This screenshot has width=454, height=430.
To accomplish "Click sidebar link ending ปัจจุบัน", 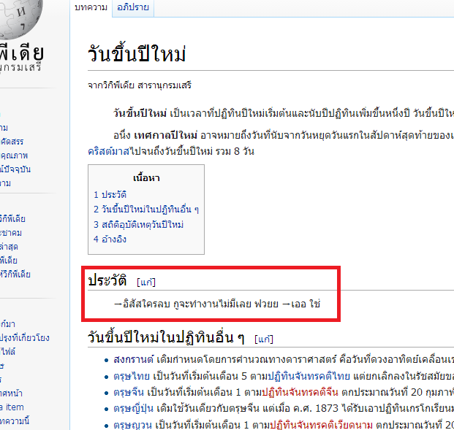I will [15, 169].
